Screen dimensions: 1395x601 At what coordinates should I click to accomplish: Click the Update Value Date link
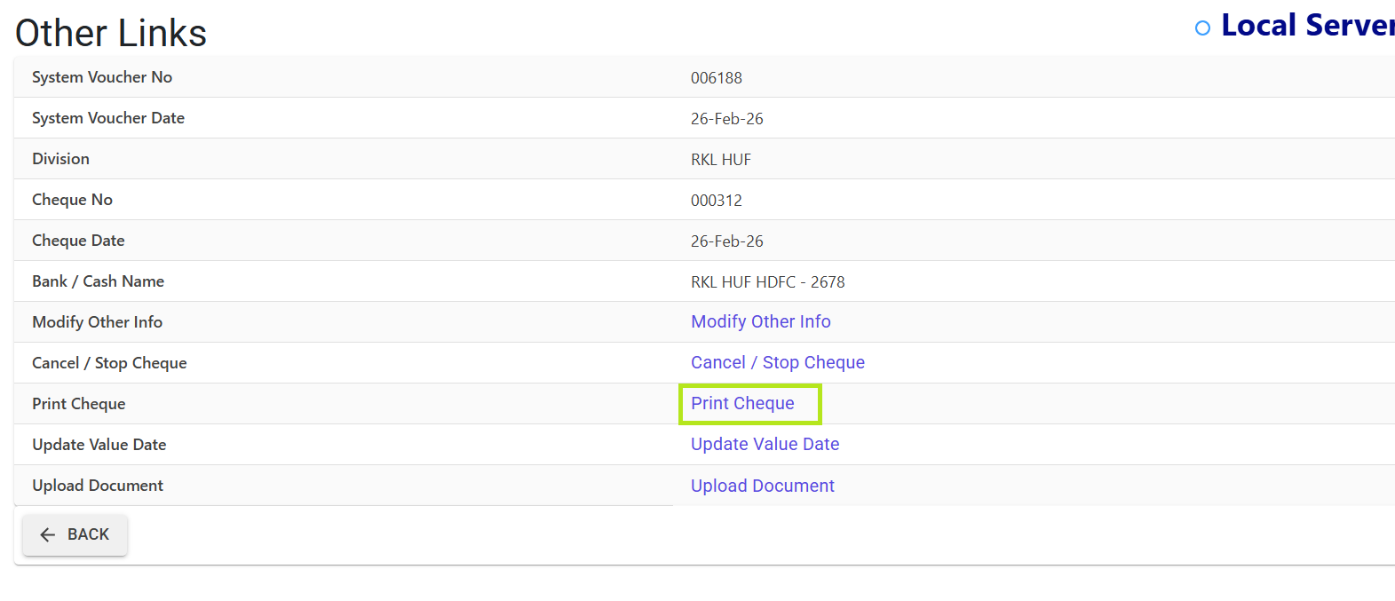765,444
